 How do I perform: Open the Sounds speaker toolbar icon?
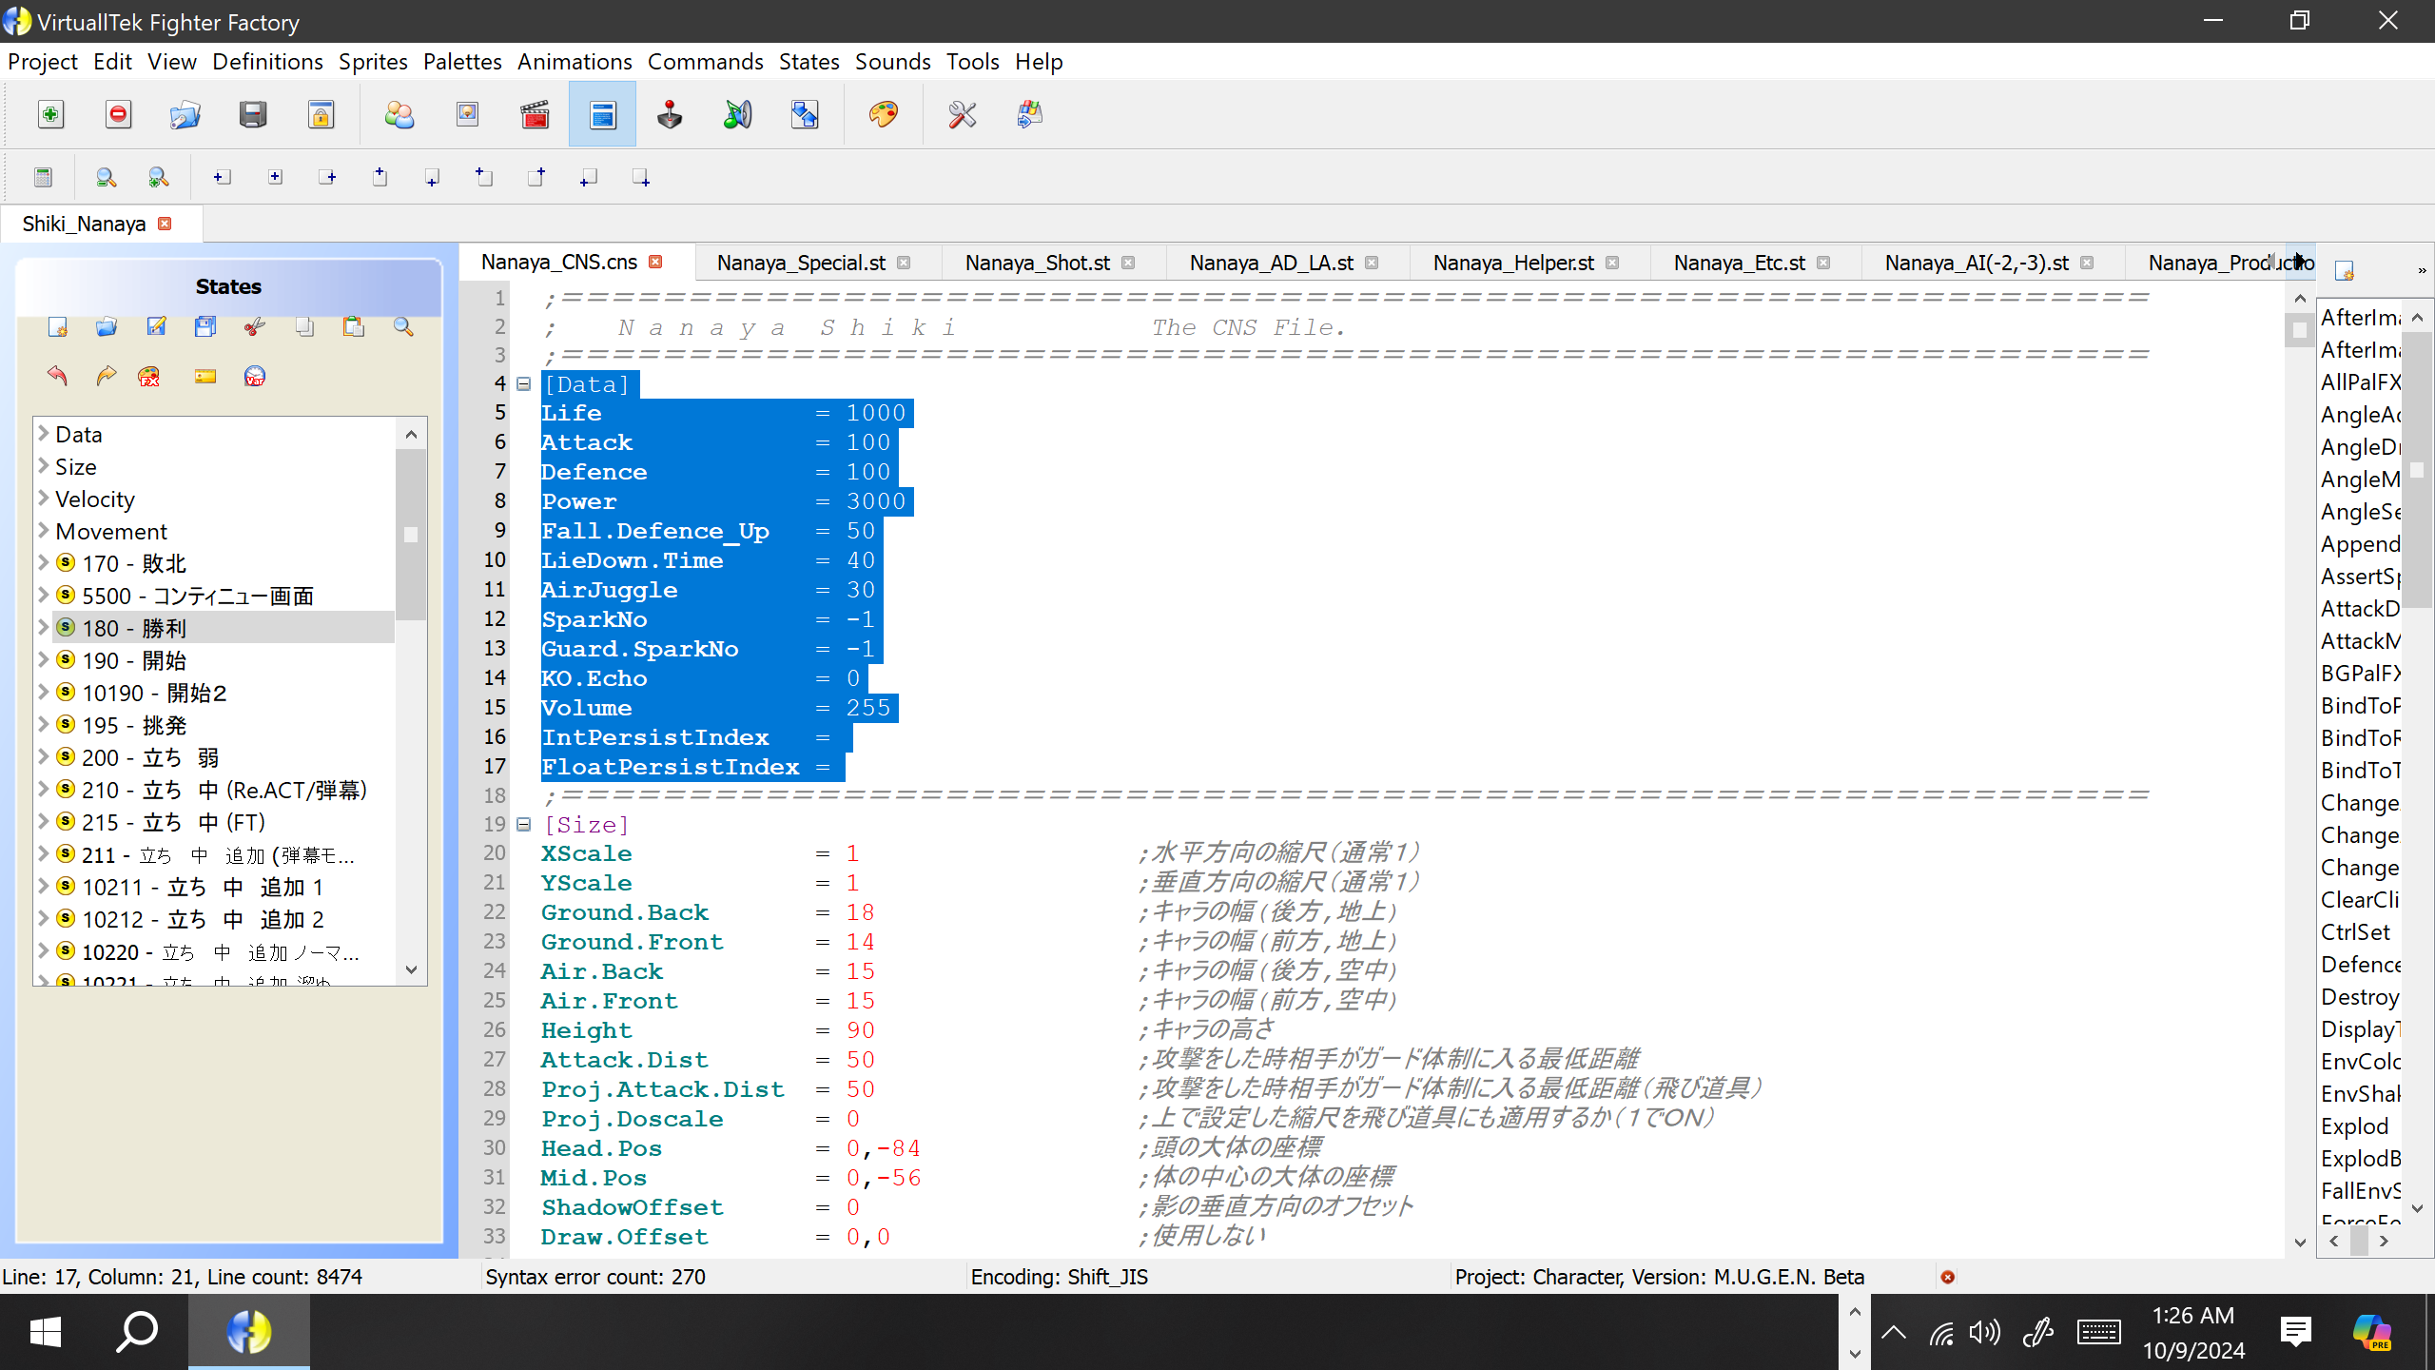[737, 115]
